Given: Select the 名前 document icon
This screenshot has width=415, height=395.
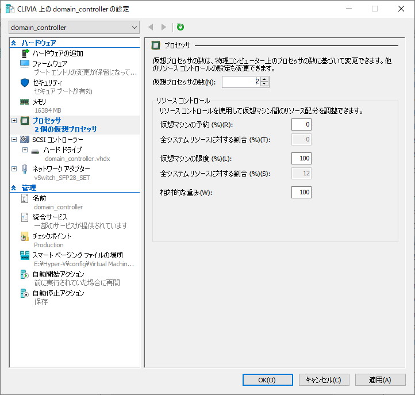Looking at the screenshot, I should point(24,198).
